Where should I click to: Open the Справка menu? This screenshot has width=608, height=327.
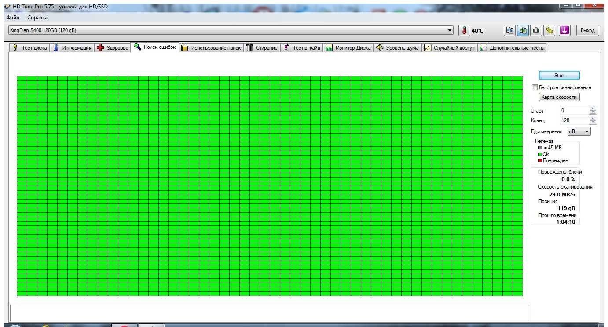point(37,18)
